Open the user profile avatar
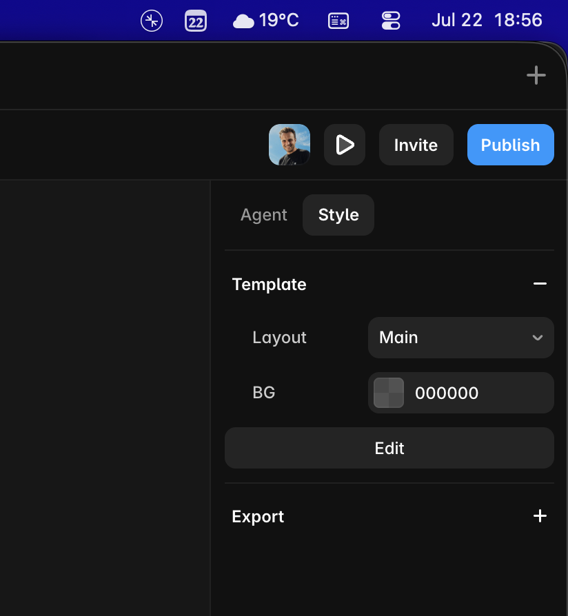568x616 pixels. [x=290, y=145]
